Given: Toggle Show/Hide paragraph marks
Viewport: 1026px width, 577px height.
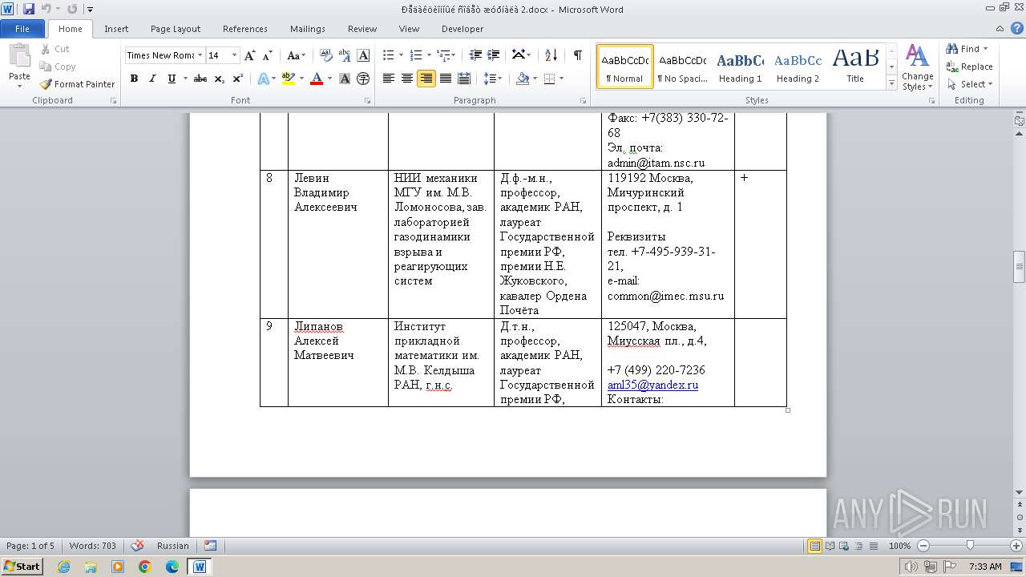Looking at the screenshot, I should 577,55.
